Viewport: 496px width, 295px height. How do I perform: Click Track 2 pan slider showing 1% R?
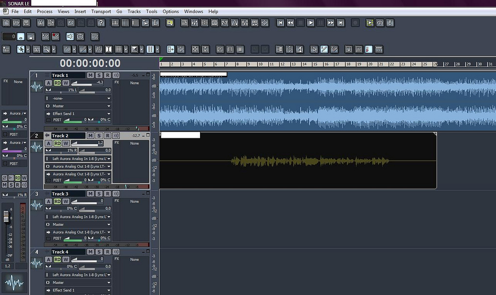[61, 150]
